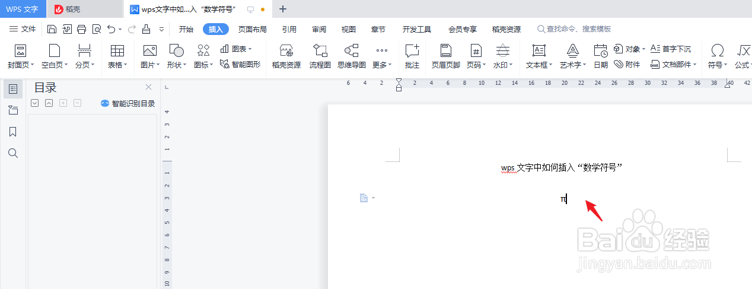Click the export to PDF icon

pos(66,29)
